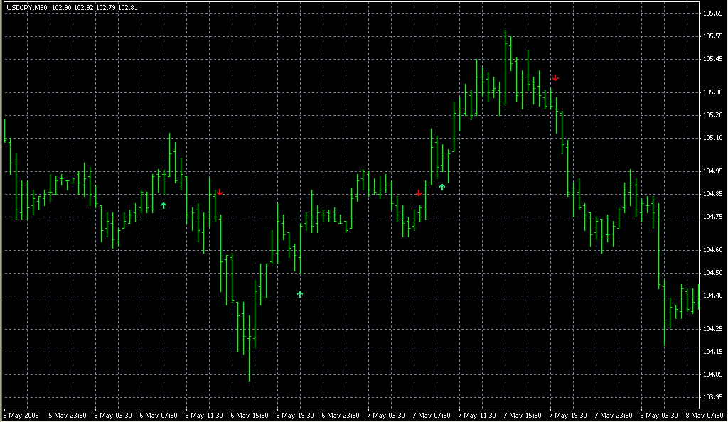Click the 103.95 price scale label
Screen dimensions: 728x422
[712, 397]
